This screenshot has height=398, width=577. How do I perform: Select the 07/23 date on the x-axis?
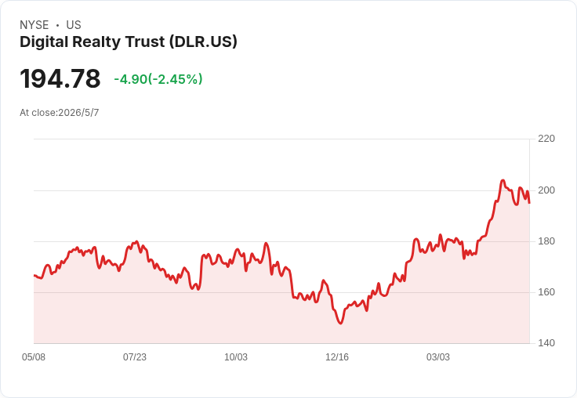tap(135, 357)
